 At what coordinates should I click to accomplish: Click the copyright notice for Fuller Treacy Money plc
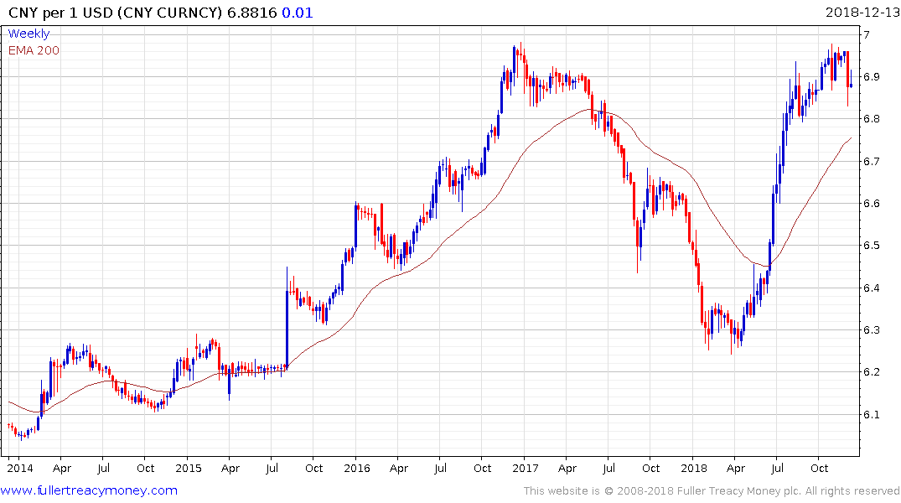point(712,491)
